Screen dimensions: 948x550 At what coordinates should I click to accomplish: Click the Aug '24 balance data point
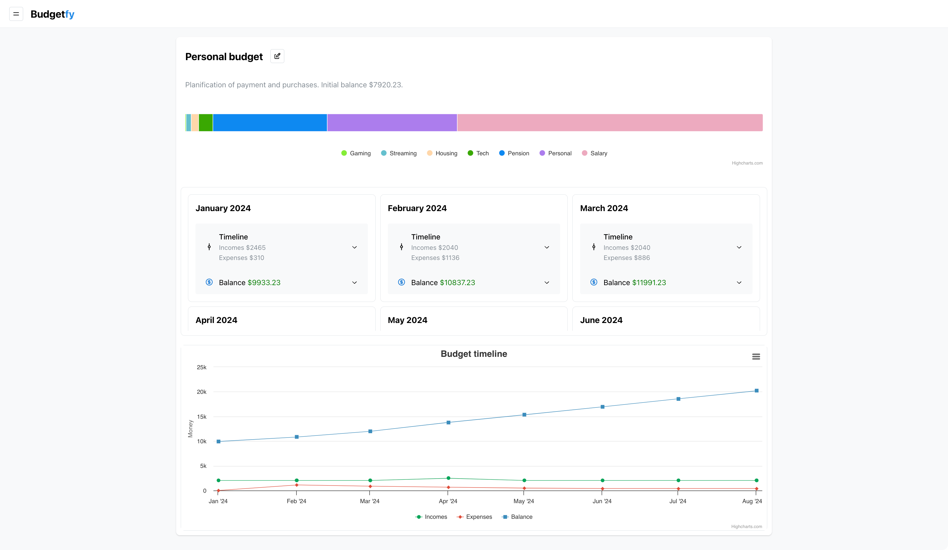coord(757,390)
